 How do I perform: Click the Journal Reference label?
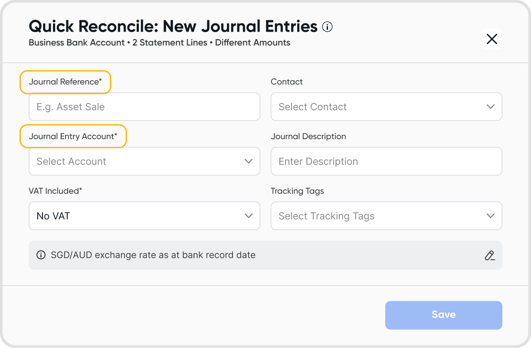(65, 82)
